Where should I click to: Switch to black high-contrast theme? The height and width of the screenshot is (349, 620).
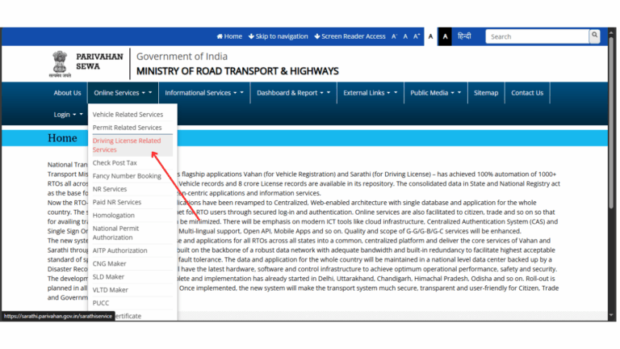(x=446, y=36)
